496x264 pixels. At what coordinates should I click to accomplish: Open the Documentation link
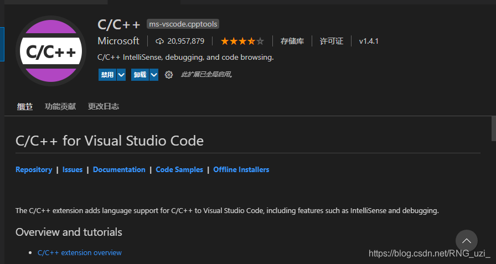(119, 169)
